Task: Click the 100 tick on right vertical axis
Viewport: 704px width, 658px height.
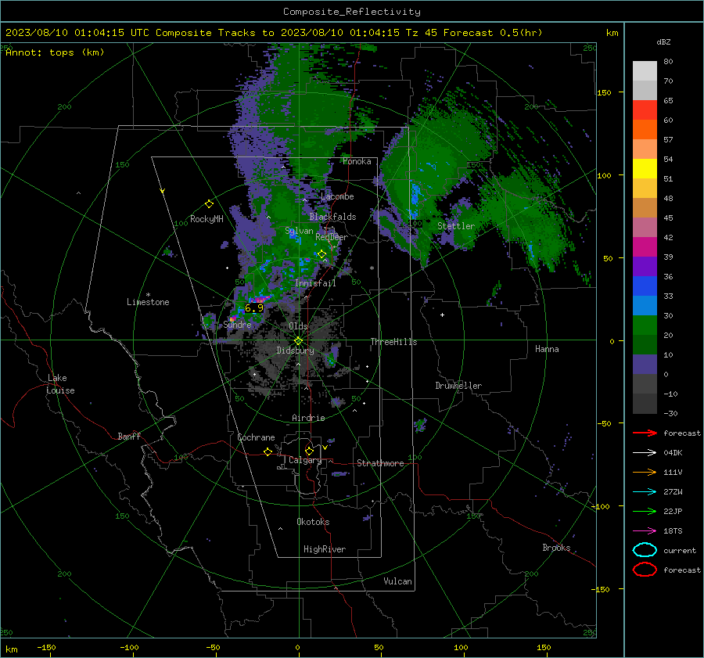Action: [x=605, y=175]
